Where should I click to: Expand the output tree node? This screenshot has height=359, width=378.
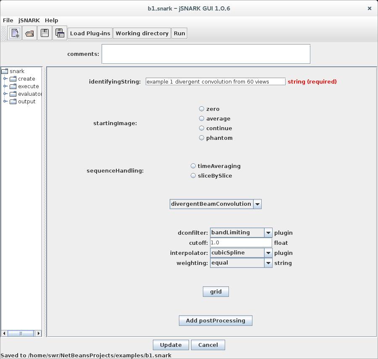[5, 102]
